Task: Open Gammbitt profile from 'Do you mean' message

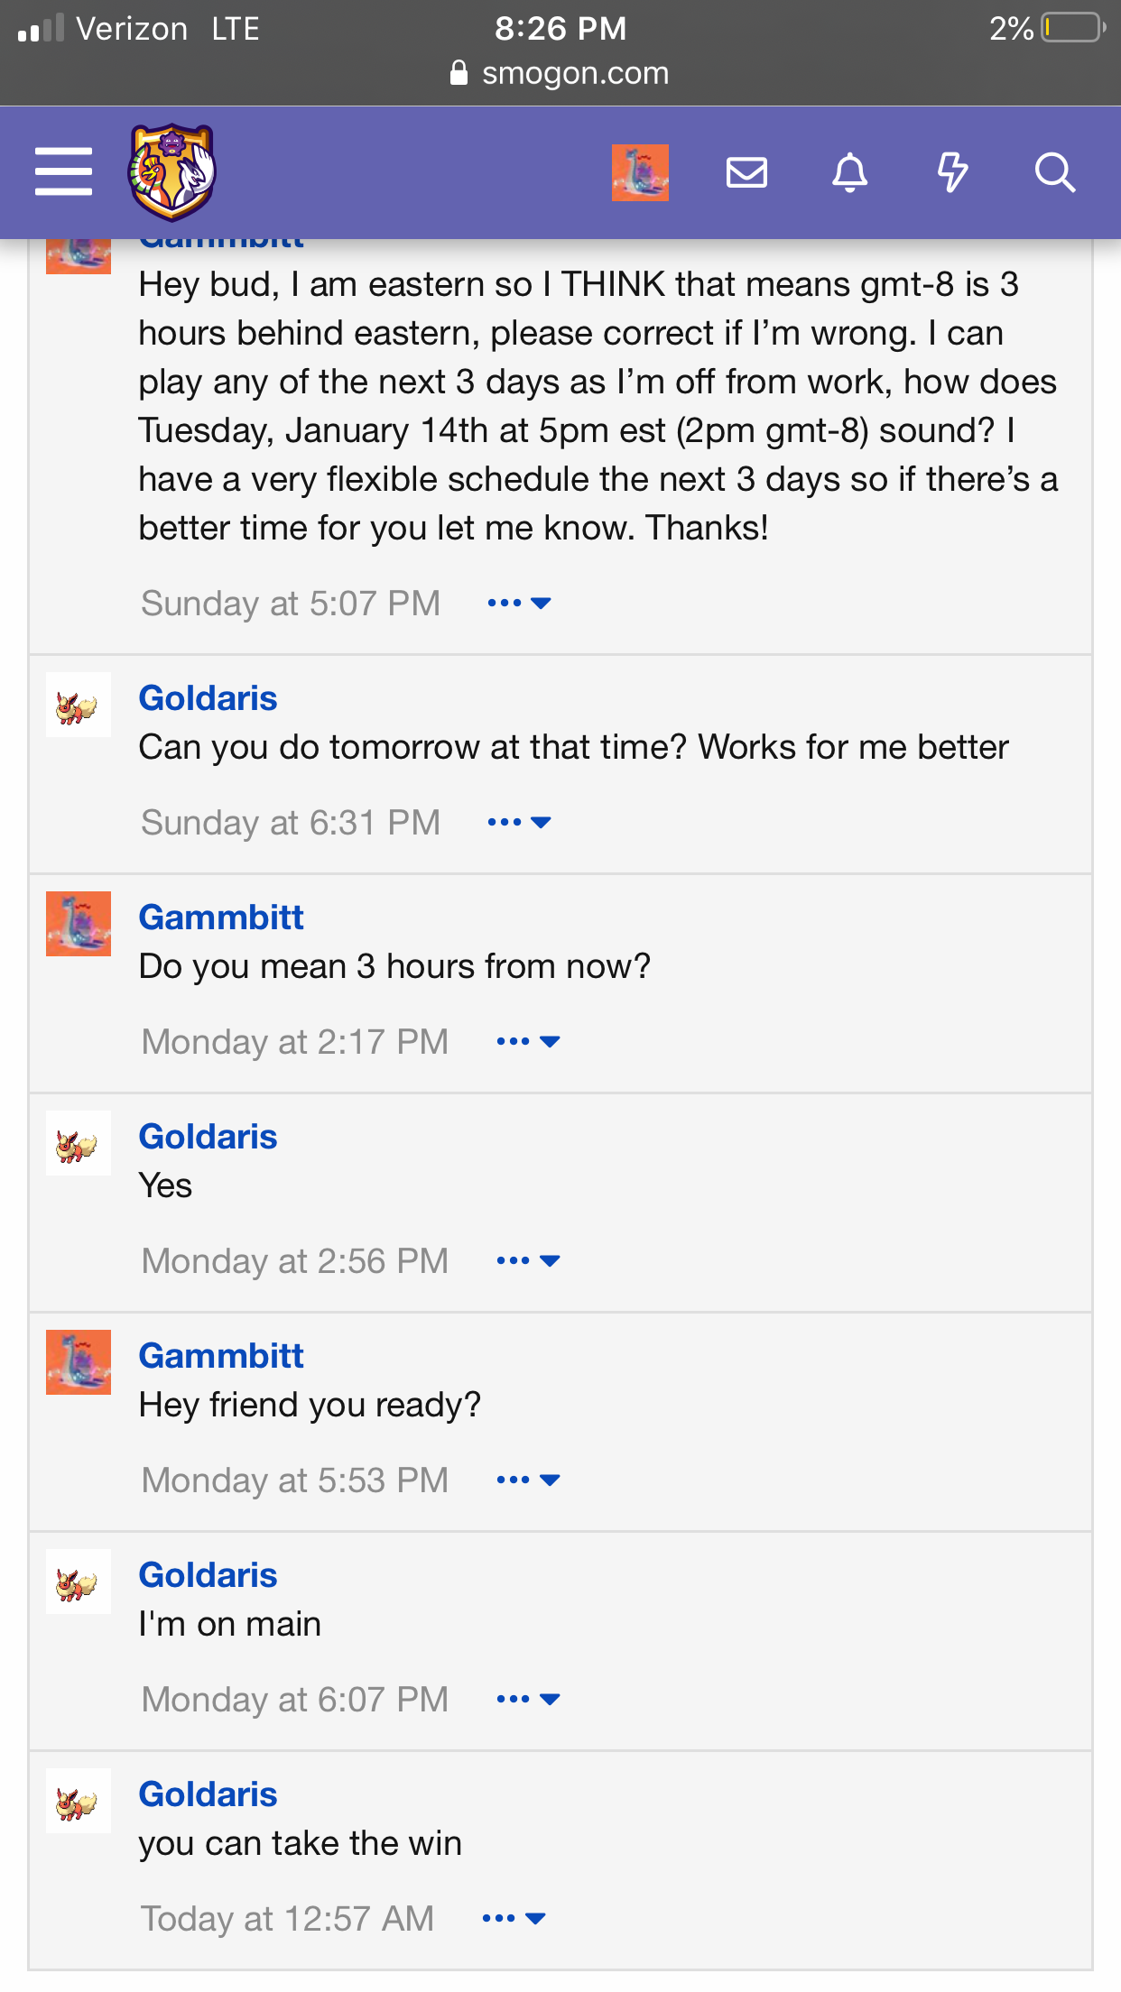Action: pyautogui.click(x=221, y=918)
